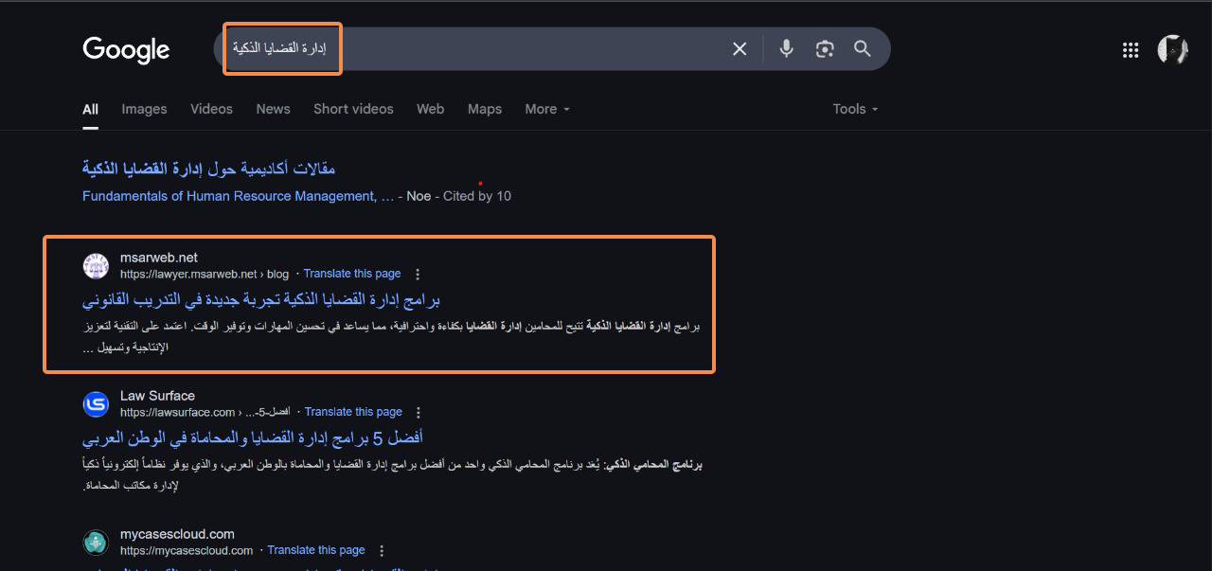Select the All results tab

coord(90,109)
